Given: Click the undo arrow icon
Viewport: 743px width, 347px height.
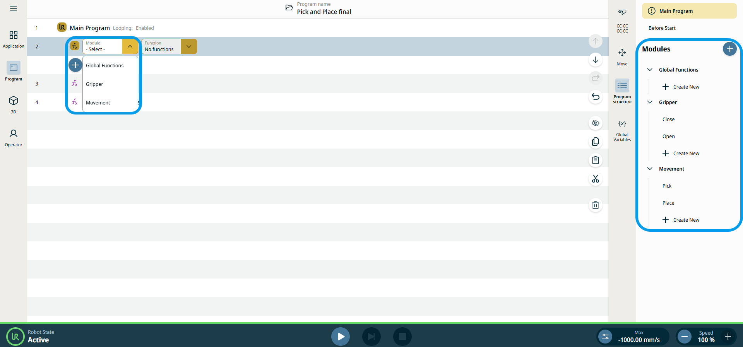Looking at the screenshot, I should tap(596, 97).
